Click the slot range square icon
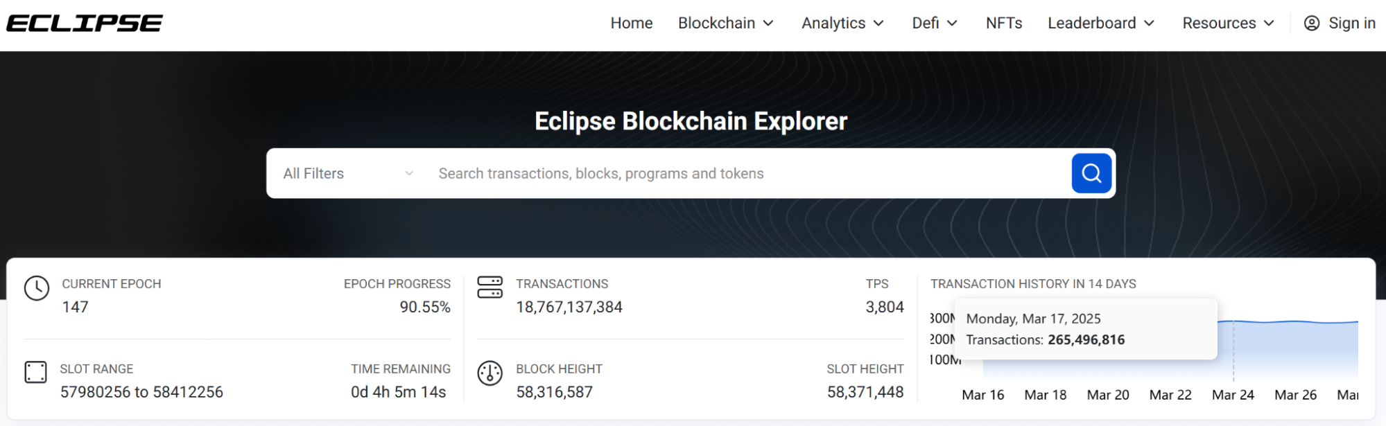Screen dimensions: 1386x426 tap(35, 372)
